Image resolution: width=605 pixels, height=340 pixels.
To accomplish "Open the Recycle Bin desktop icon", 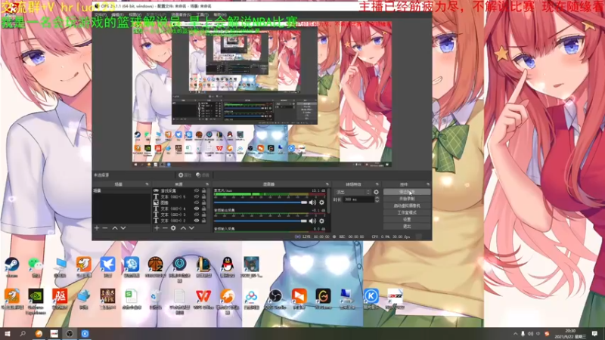I will point(155,298).
